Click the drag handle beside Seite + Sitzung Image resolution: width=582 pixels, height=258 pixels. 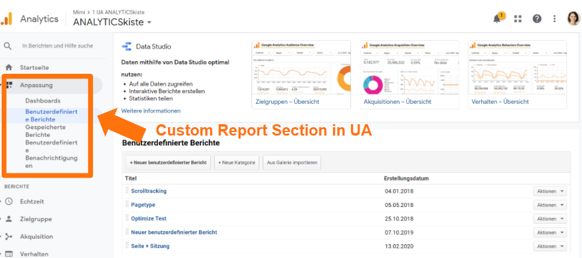pos(127,246)
